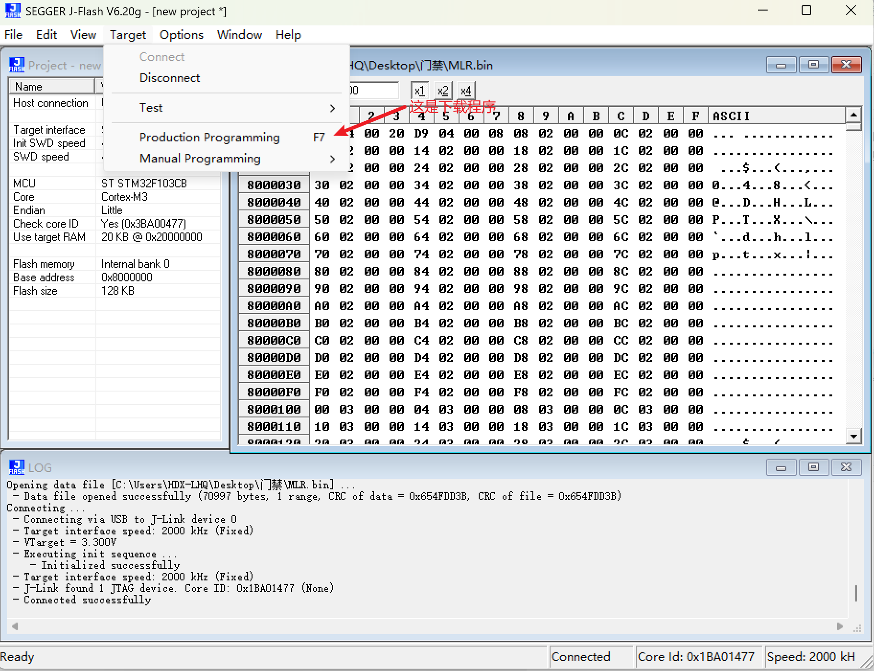Set data view to x2 width
This screenshot has width=874, height=671.
click(443, 91)
